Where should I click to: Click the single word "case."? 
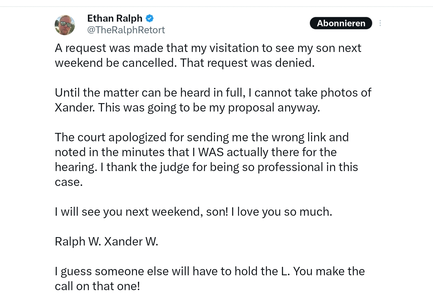pos(69,182)
